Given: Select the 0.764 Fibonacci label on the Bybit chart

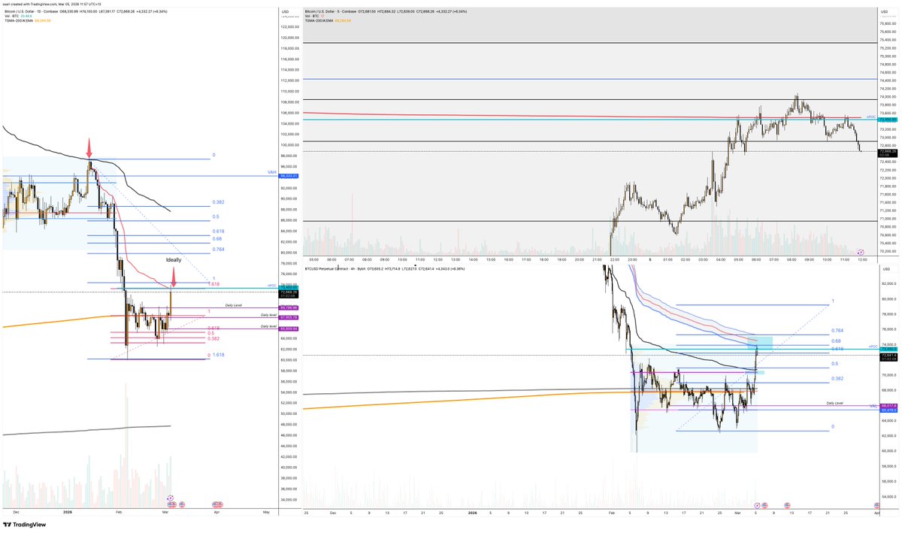Looking at the screenshot, I should [x=837, y=331].
